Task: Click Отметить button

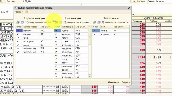Action: (x=113, y=82)
